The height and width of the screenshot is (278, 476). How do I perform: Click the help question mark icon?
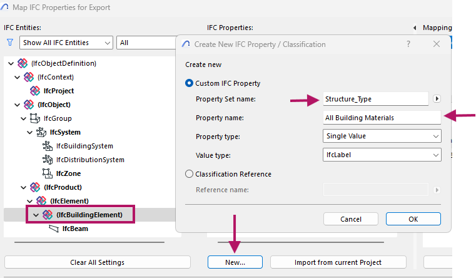tap(408, 44)
